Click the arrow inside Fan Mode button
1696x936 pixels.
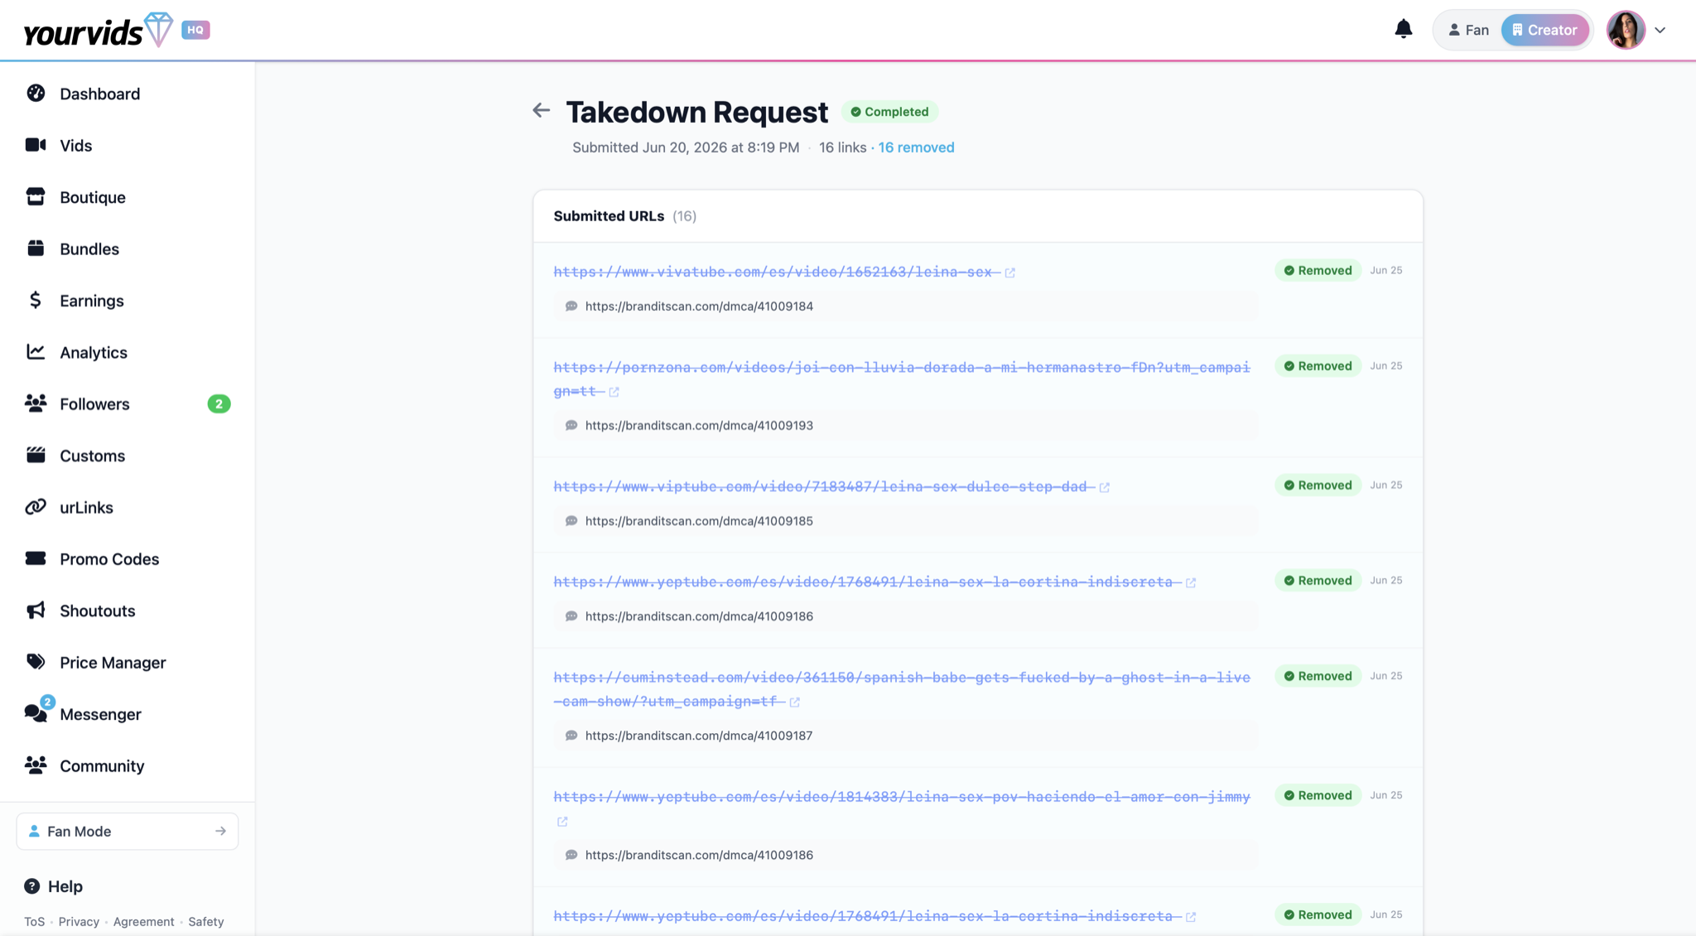click(x=220, y=831)
